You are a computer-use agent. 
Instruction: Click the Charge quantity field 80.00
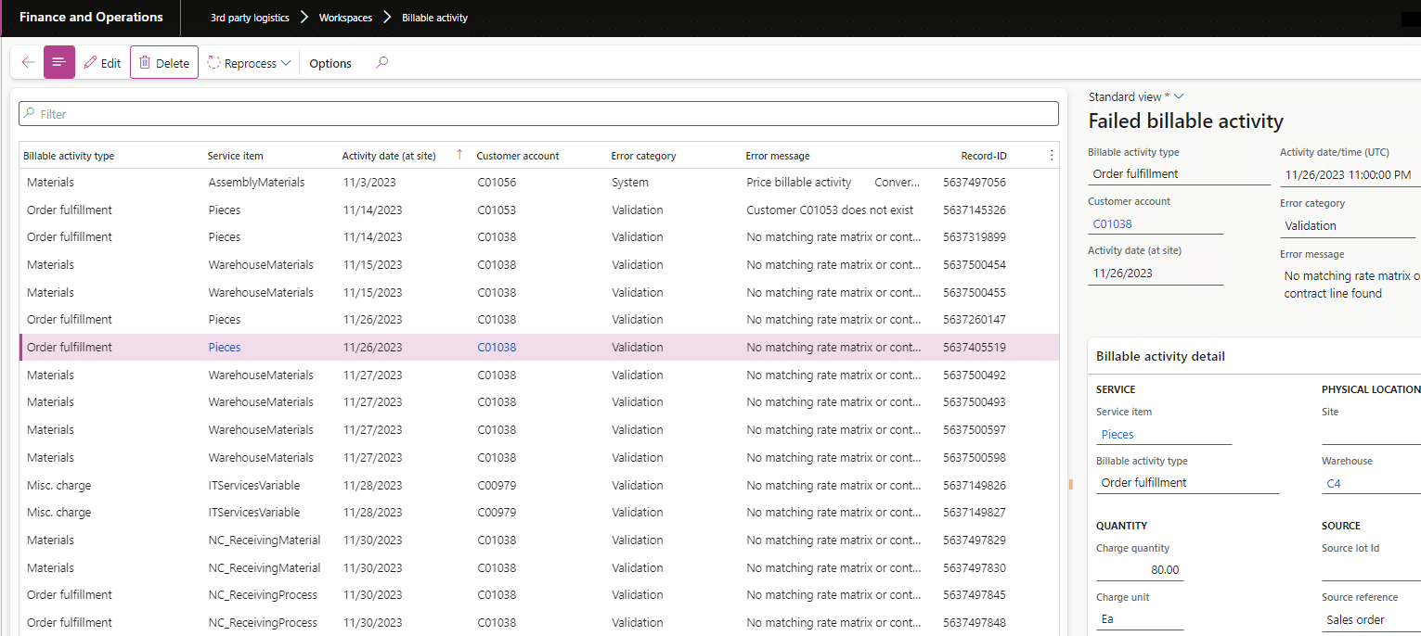[1139, 570]
